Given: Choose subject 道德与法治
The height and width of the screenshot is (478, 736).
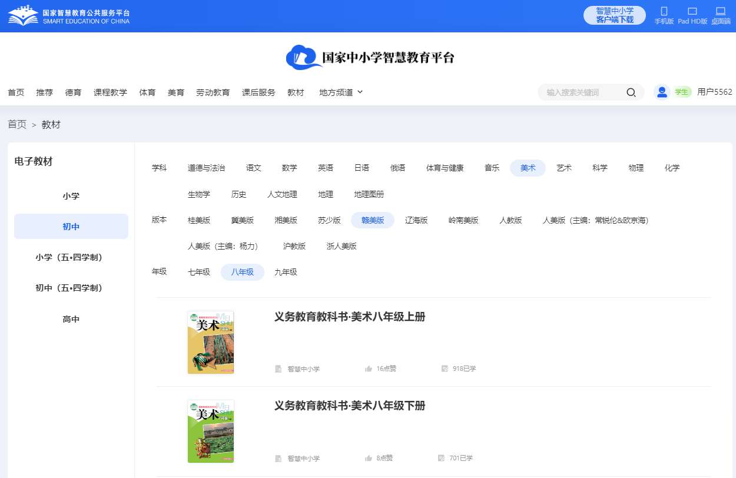Looking at the screenshot, I should (x=206, y=168).
